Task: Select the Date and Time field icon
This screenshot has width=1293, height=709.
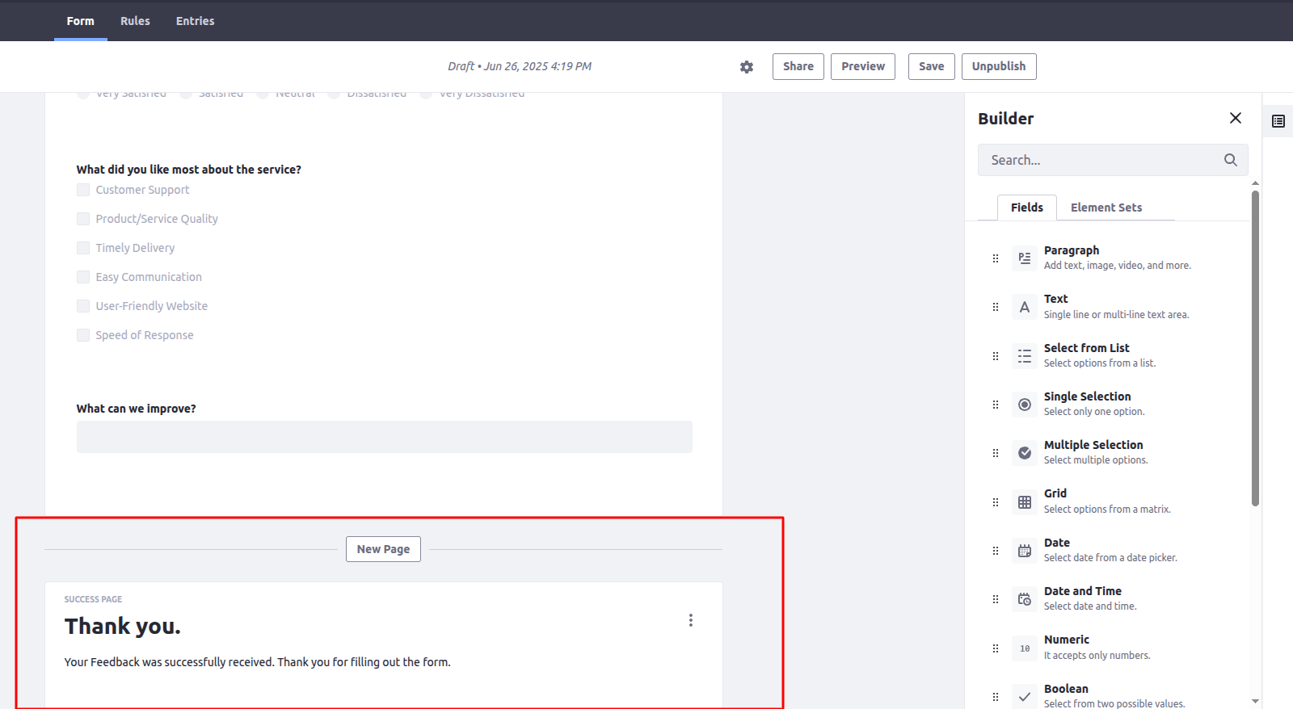Action: 1025,599
